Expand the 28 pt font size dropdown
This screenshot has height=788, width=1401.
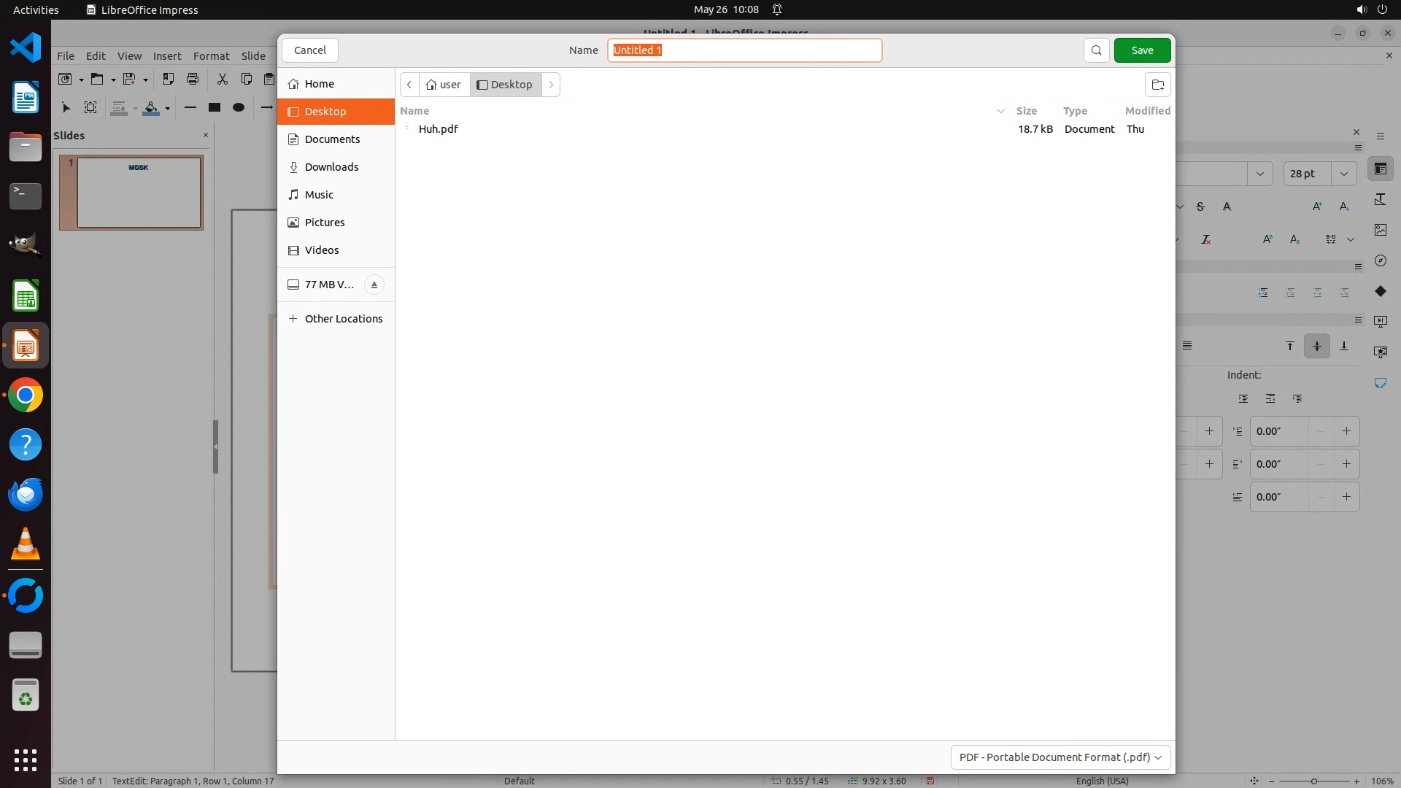tap(1344, 174)
